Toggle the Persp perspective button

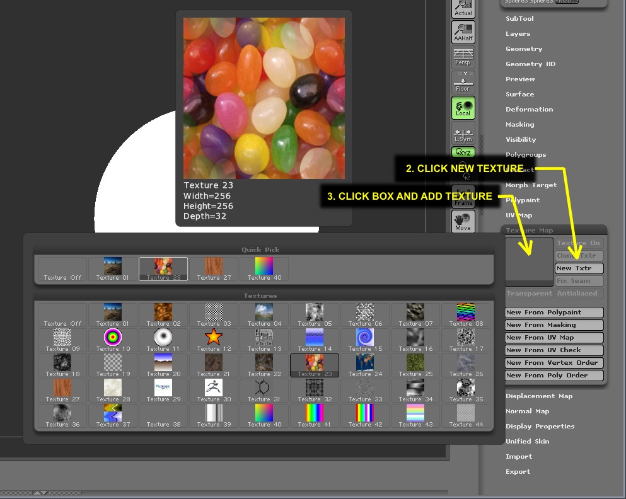(x=463, y=57)
